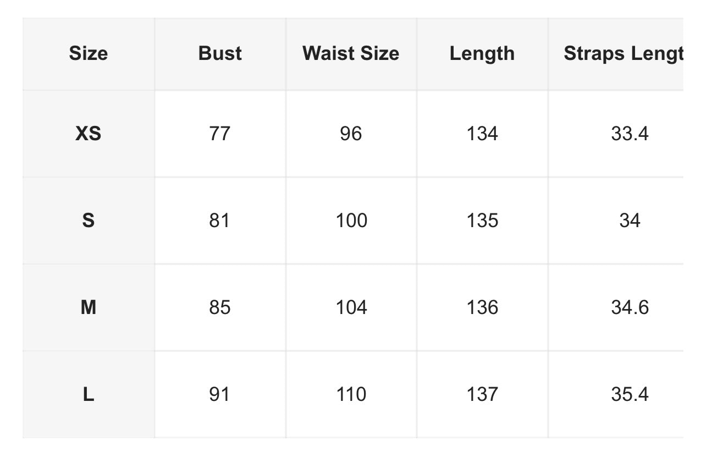Select the S size row label
The width and height of the screenshot is (706, 457).
click(88, 221)
